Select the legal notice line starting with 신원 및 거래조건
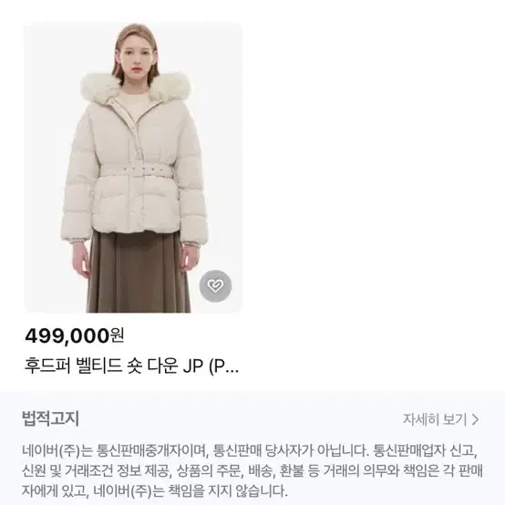 tap(252, 470)
